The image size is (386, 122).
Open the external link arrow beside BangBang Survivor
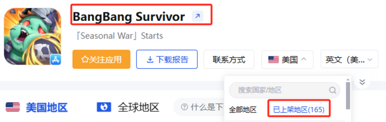click(197, 16)
